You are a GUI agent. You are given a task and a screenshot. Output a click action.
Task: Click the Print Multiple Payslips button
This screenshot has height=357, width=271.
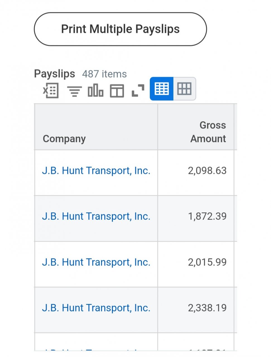pyautogui.click(x=120, y=29)
